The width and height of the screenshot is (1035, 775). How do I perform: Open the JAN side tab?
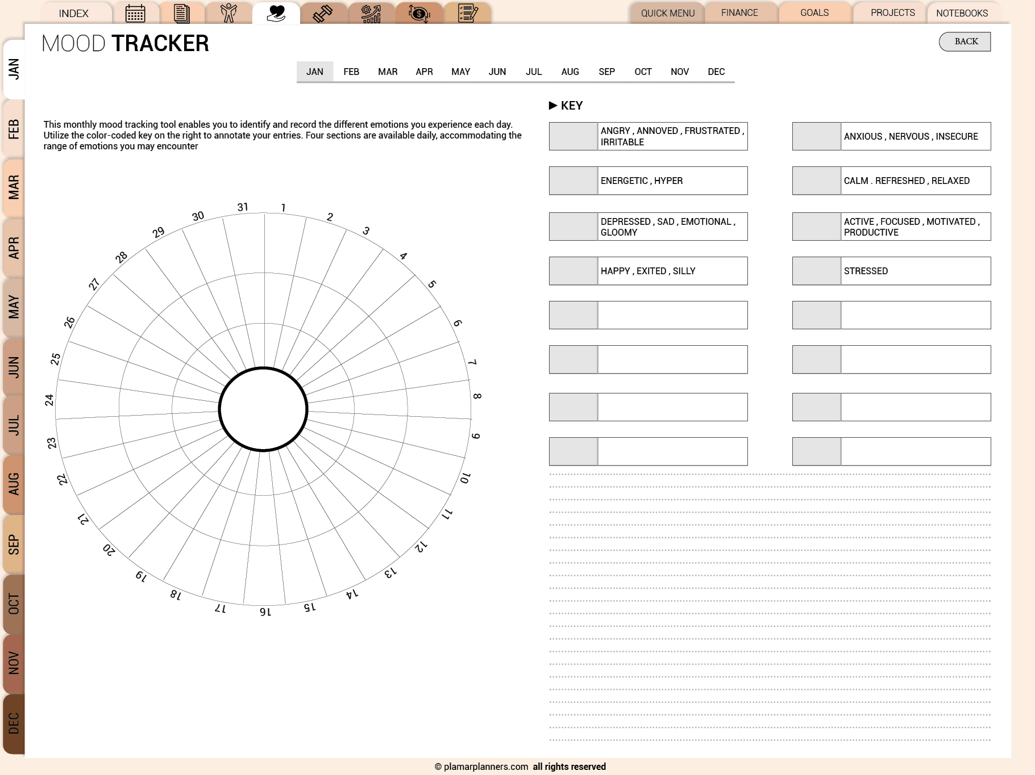[14, 69]
